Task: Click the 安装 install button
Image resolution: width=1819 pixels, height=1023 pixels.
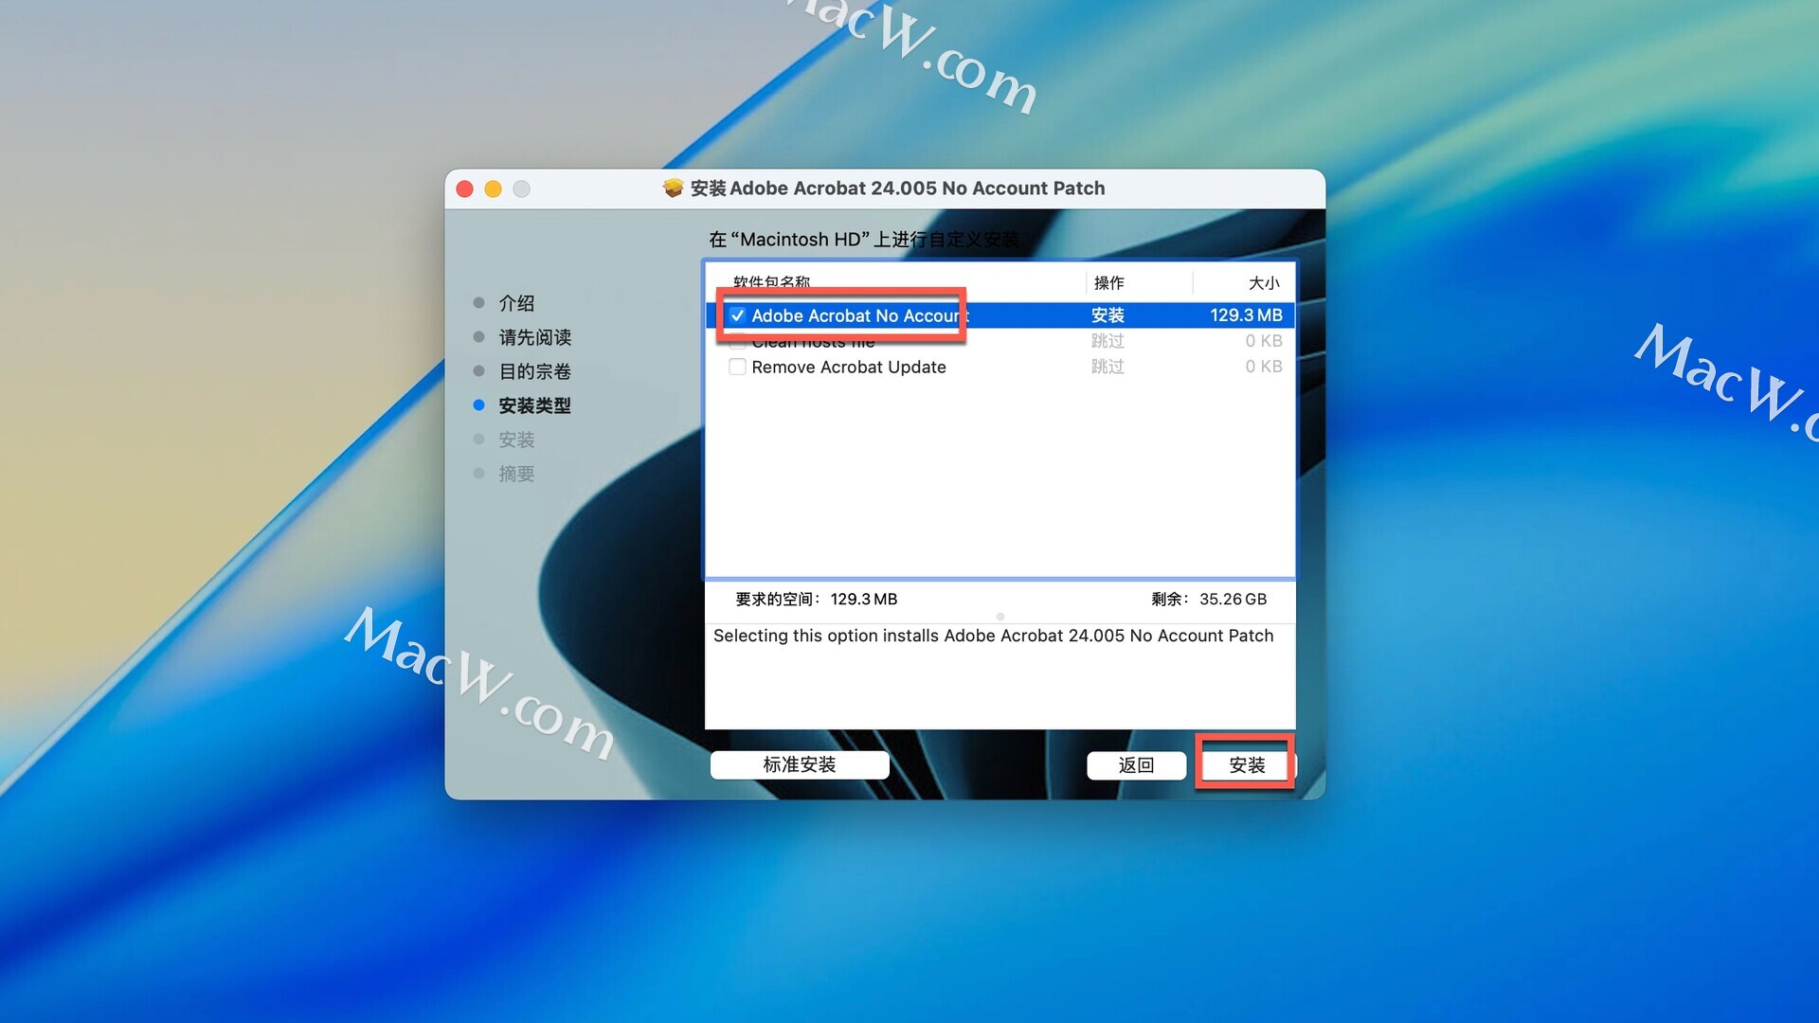Action: pos(1246,764)
